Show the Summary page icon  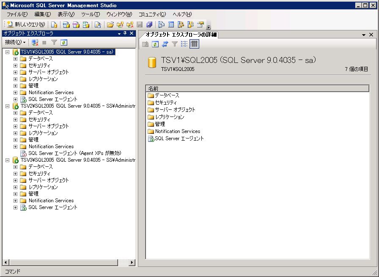pyautogui.click(x=171, y=24)
